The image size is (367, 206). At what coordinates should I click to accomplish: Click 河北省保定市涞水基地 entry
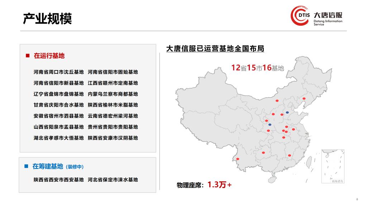click(113, 180)
